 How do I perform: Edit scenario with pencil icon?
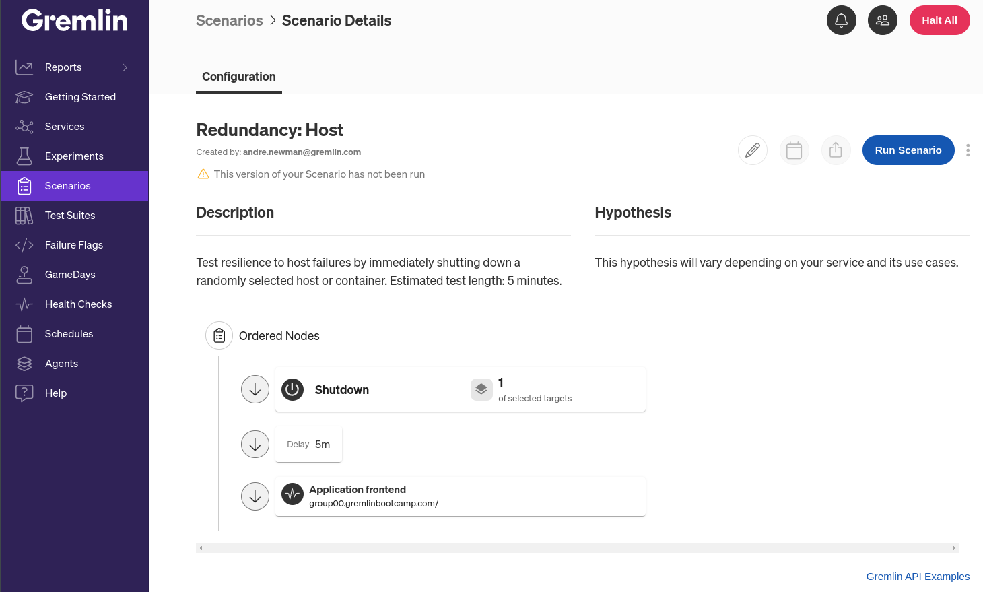click(753, 150)
